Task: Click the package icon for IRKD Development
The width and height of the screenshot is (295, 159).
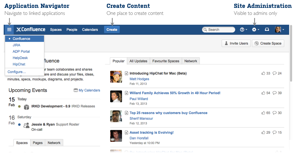Action: (x=26, y=107)
